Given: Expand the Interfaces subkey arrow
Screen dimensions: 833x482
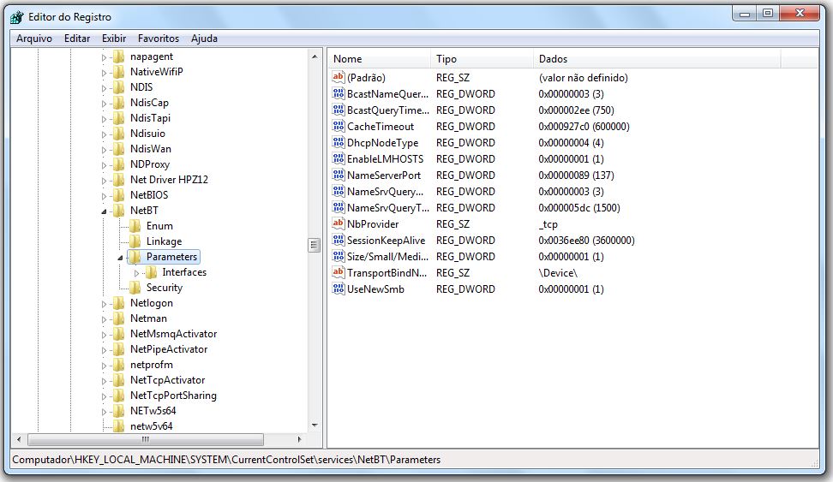Looking at the screenshot, I should click(x=136, y=272).
